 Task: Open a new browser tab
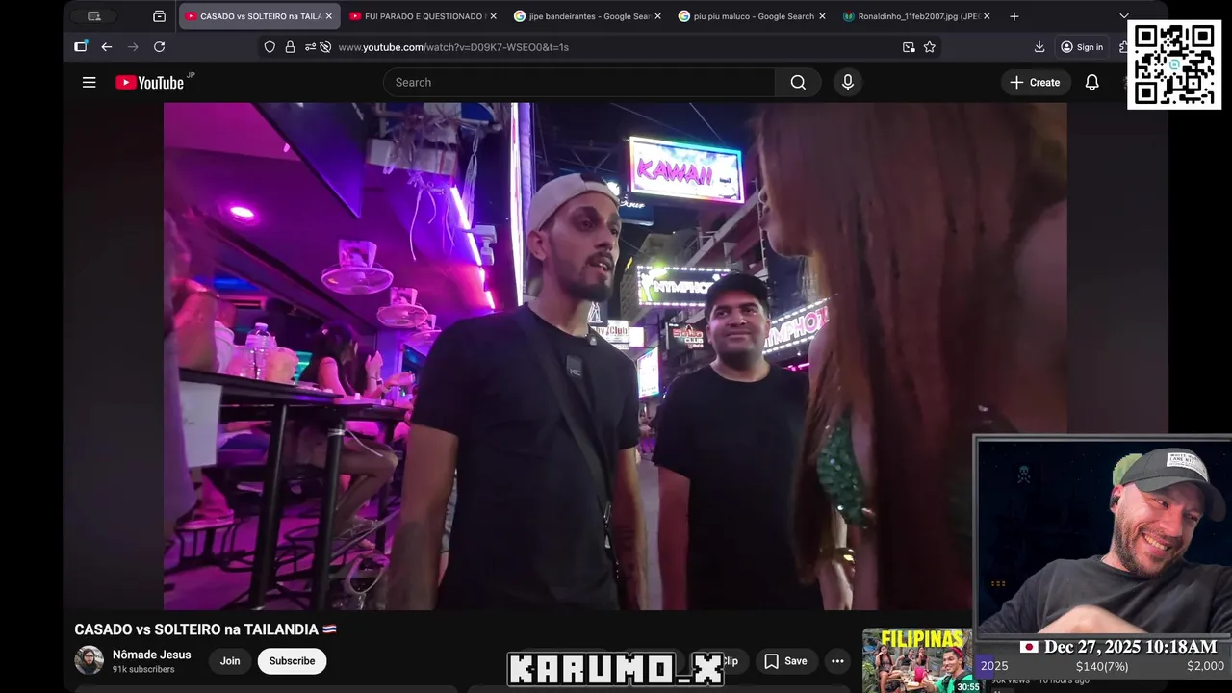click(1014, 16)
